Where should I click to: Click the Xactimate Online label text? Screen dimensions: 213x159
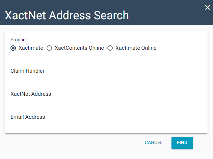(x=136, y=48)
